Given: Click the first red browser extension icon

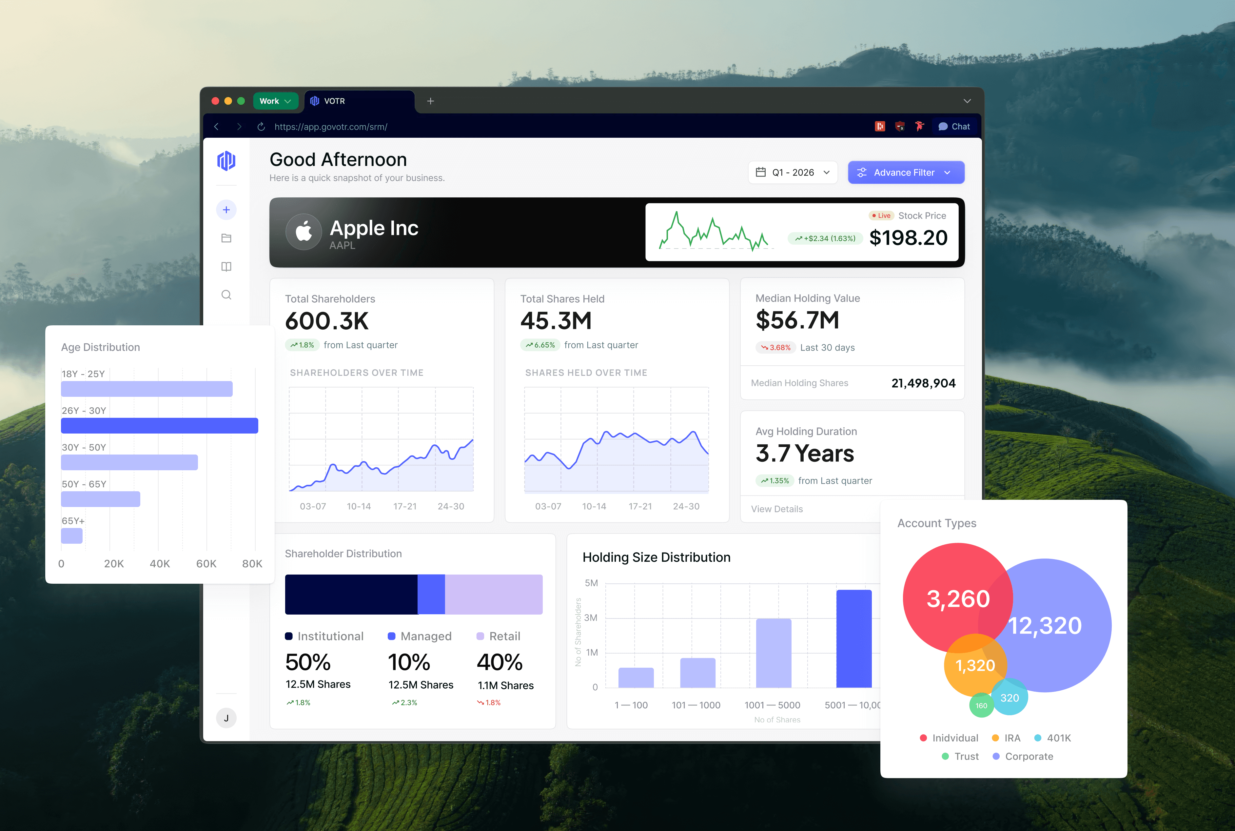Looking at the screenshot, I should (880, 126).
